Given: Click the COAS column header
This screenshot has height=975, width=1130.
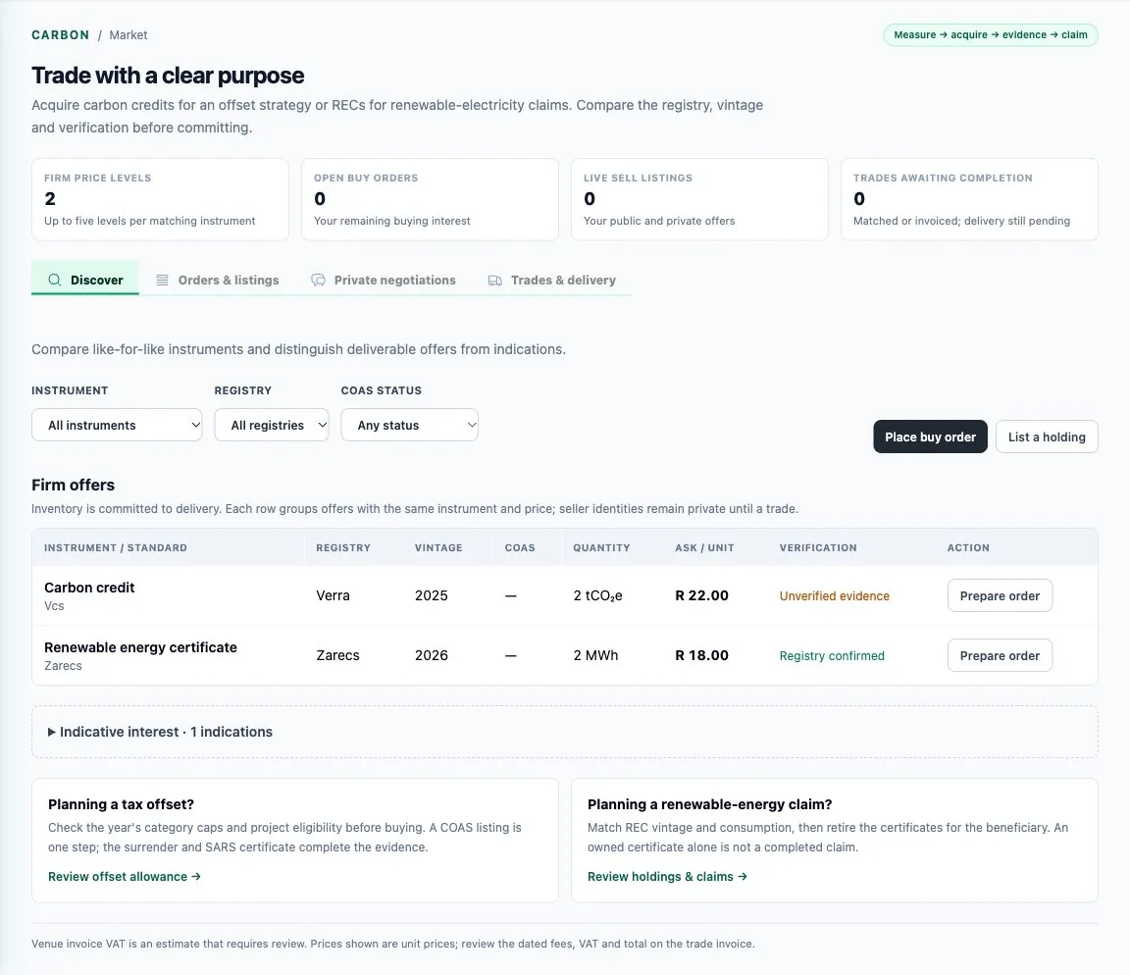Looking at the screenshot, I should click(520, 547).
